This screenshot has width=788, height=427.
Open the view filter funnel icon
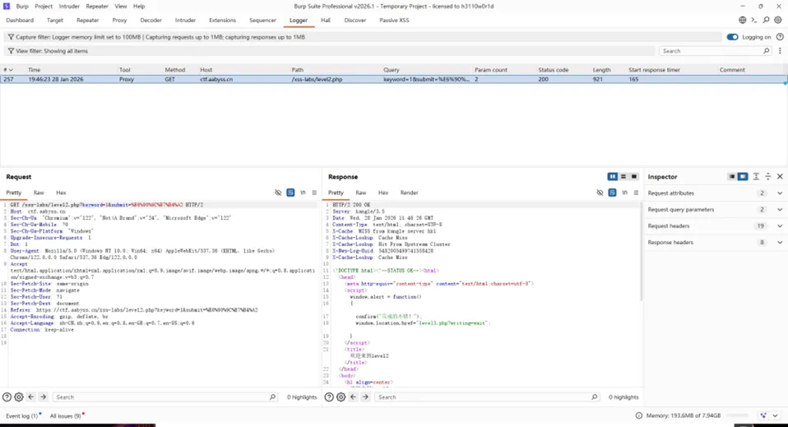click(x=11, y=51)
